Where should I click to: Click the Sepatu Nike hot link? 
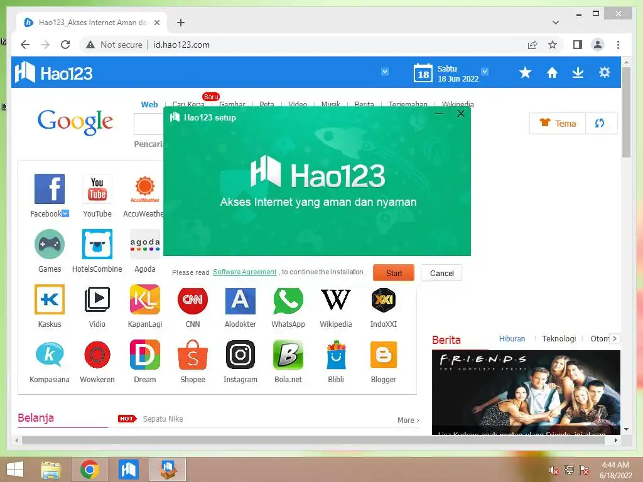pyautogui.click(x=163, y=419)
